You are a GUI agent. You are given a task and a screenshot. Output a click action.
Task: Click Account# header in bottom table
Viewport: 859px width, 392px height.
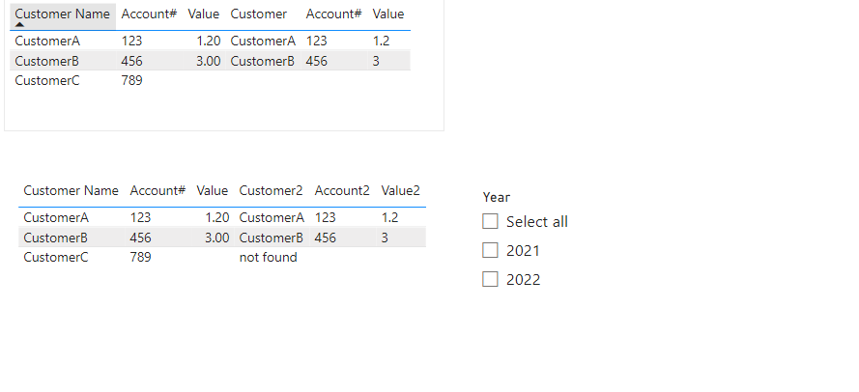pos(157,190)
